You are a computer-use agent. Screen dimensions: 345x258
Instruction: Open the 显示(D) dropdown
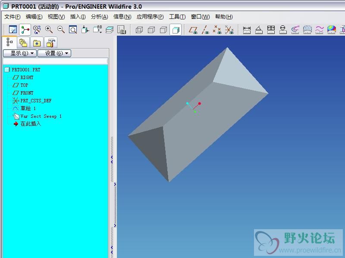(x=20, y=53)
